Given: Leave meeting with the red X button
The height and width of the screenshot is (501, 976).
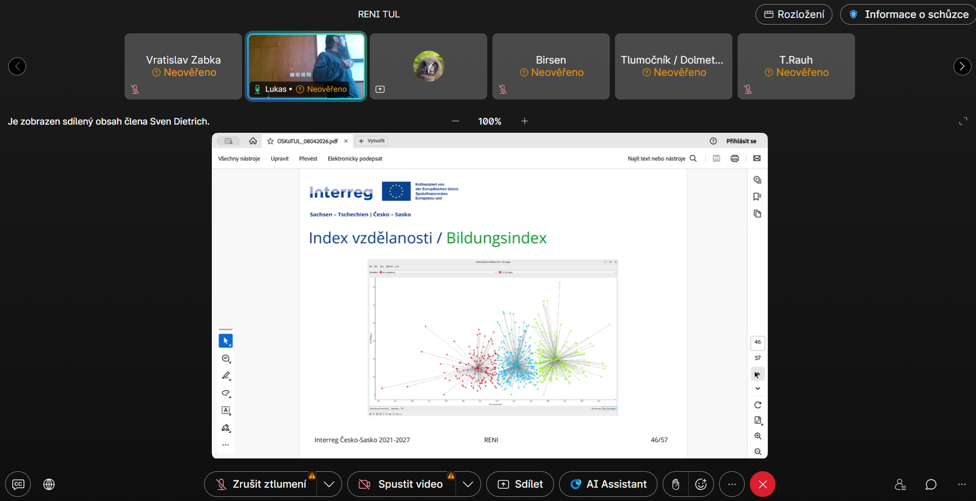Looking at the screenshot, I should pos(763,484).
